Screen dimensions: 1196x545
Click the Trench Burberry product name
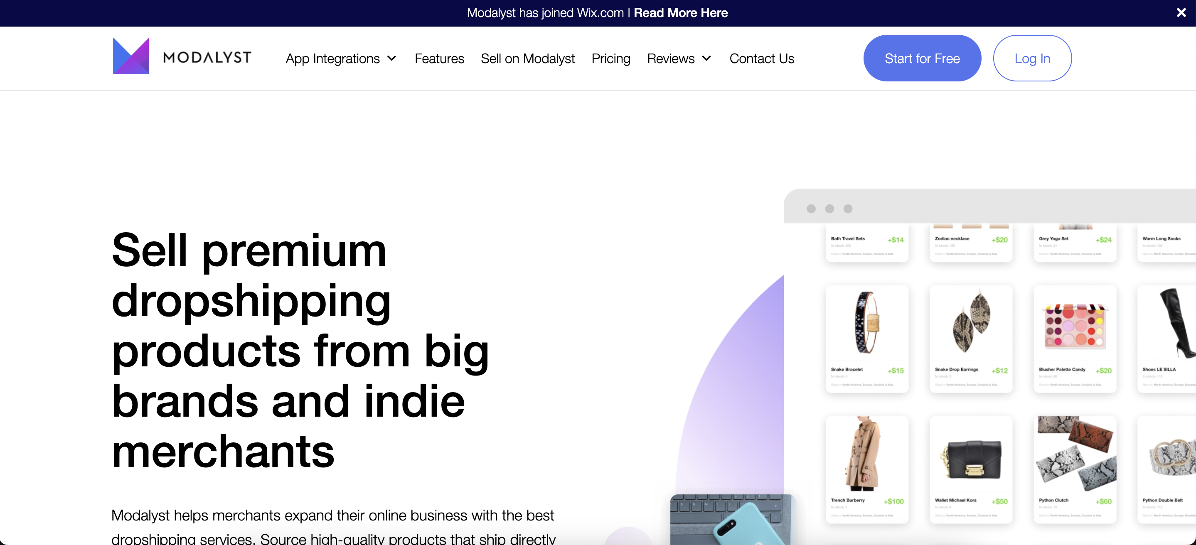[x=848, y=501]
